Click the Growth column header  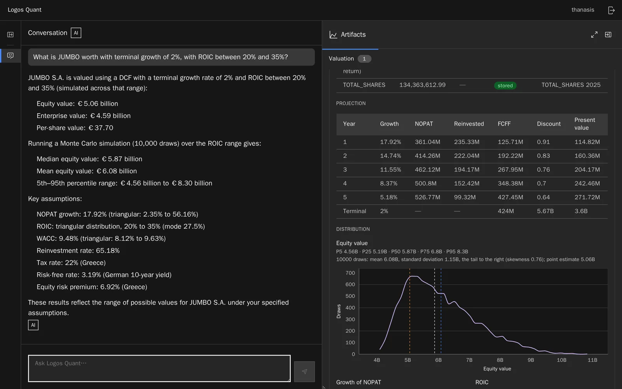(389, 124)
